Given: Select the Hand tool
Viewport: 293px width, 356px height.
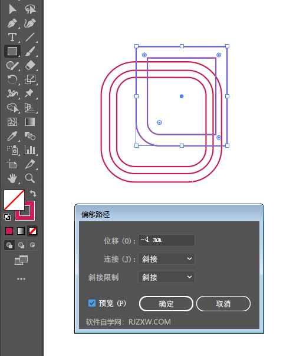Looking at the screenshot, I should point(12,178).
